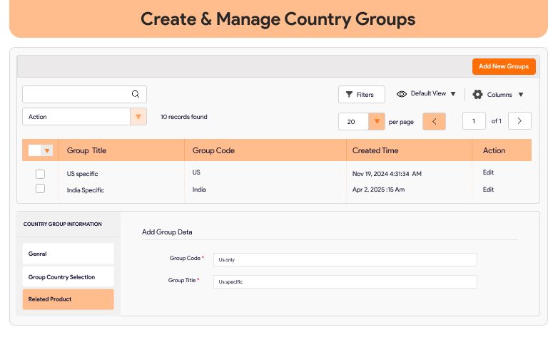This screenshot has height=337, width=558.
Task: Click the Default View eye icon
Action: pyautogui.click(x=402, y=94)
